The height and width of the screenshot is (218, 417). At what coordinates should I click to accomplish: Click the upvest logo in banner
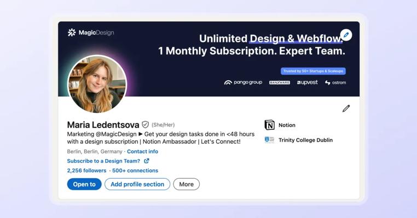click(307, 82)
